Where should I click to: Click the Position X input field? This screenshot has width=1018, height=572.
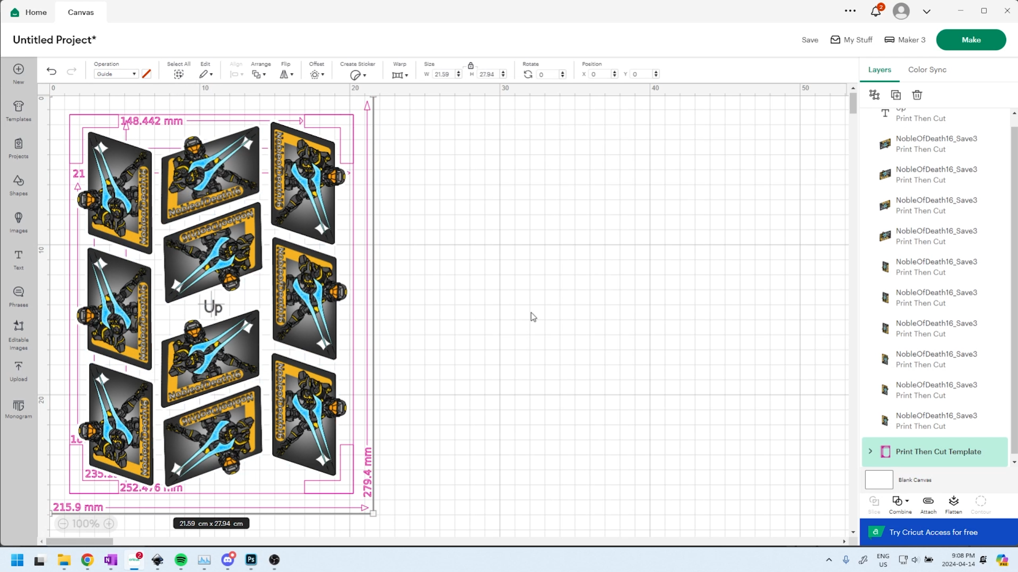coord(600,74)
